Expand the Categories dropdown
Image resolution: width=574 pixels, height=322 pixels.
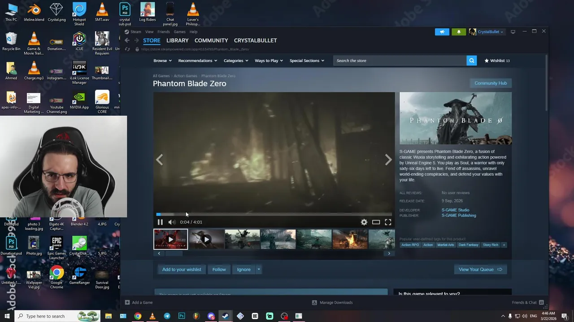[236, 60]
